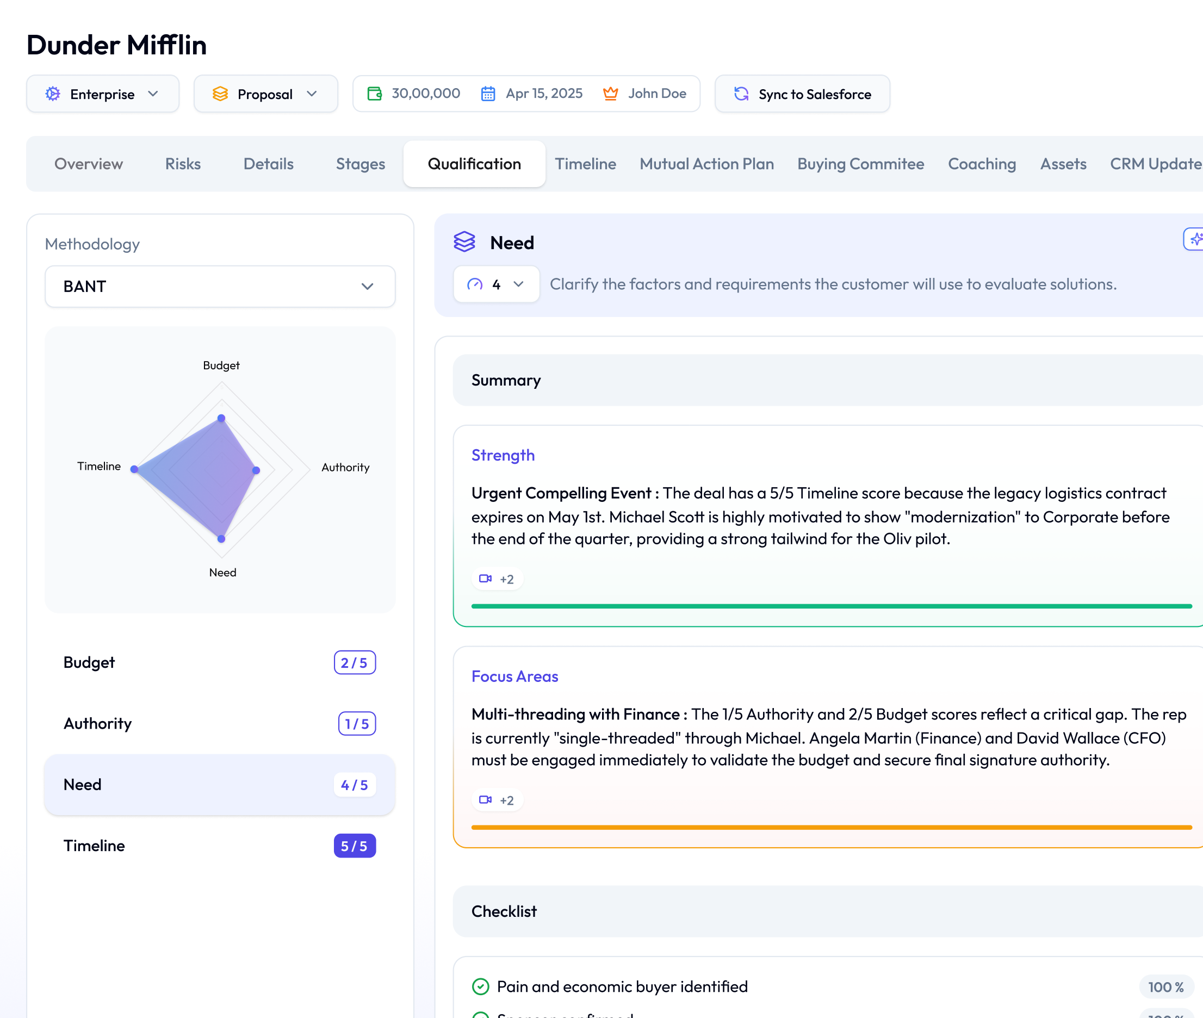Open the Enterprise segment dropdown
The width and height of the screenshot is (1203, 1018).
[x=103, y=94]
